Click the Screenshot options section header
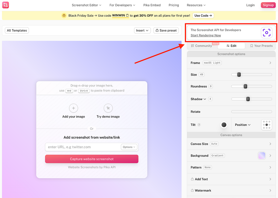Image resolution: width=278 pixels, height=198 pixels. 231,54
